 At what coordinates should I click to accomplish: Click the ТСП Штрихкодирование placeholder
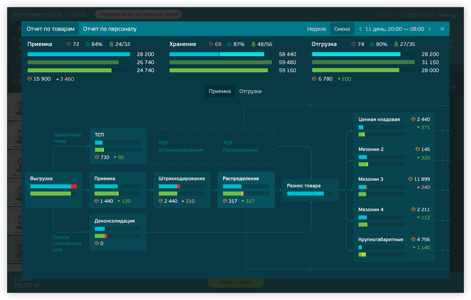[x=181, y=146]
